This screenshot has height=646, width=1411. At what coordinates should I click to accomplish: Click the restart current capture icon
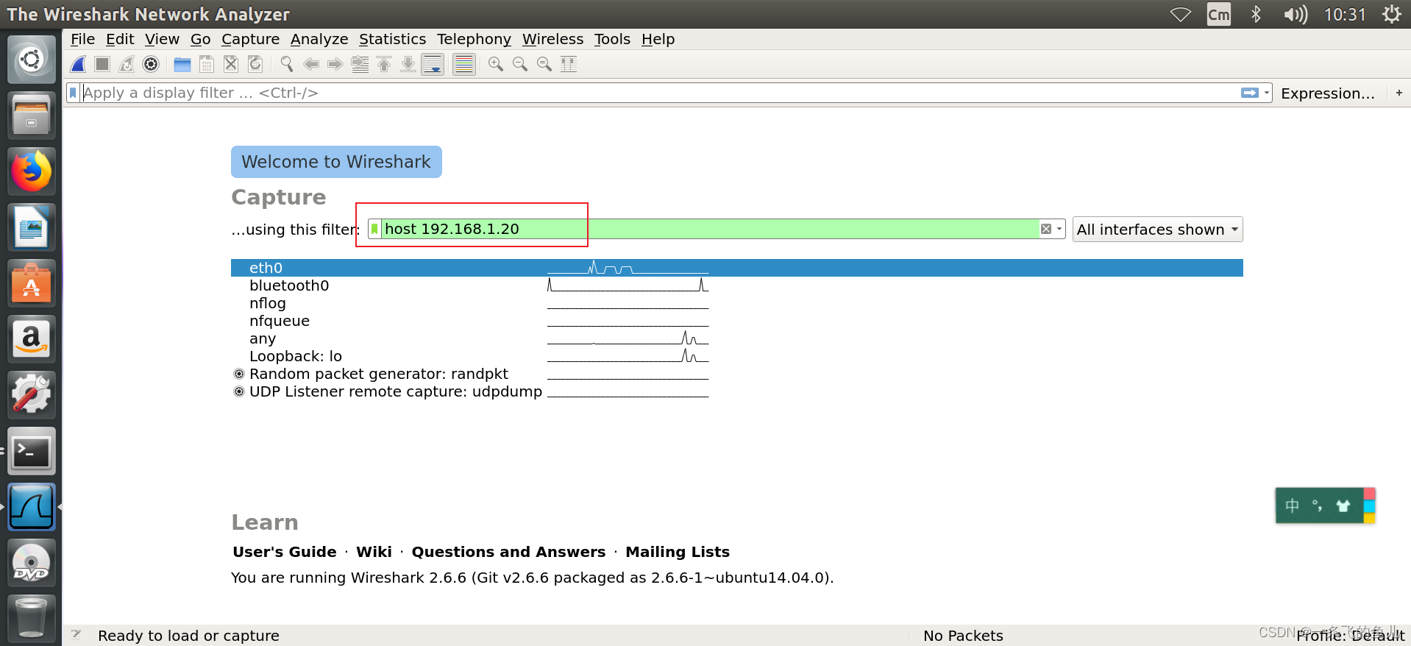click(127, 65)
